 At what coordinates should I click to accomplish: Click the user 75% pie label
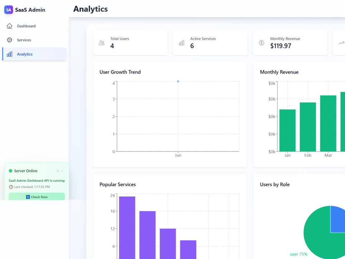298,254
